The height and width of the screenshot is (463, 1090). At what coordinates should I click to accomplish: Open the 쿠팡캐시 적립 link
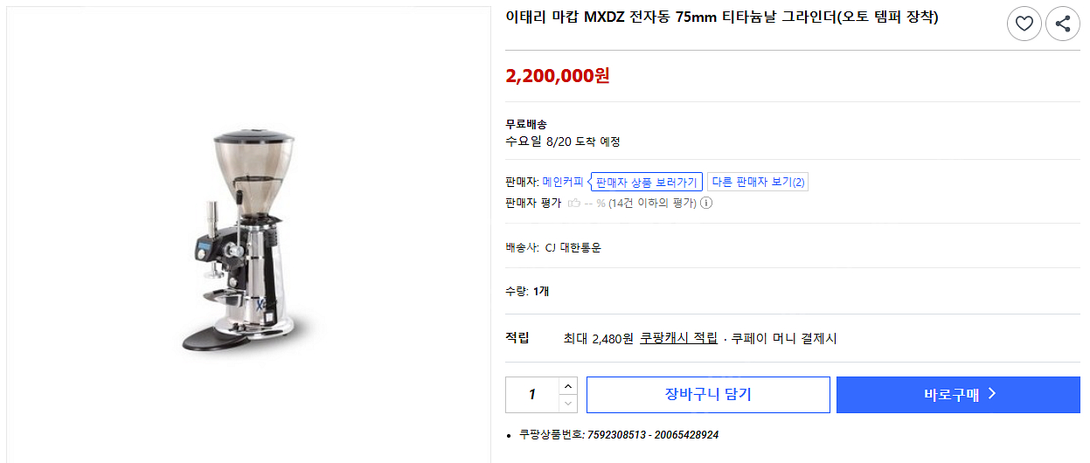click(678, 338)
